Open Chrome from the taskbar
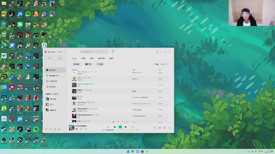275x154 pixels. click(x=133, y=151)
